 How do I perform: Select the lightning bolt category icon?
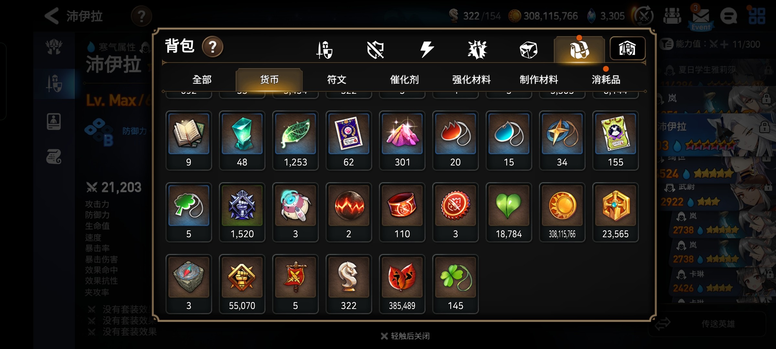point(426,49)
